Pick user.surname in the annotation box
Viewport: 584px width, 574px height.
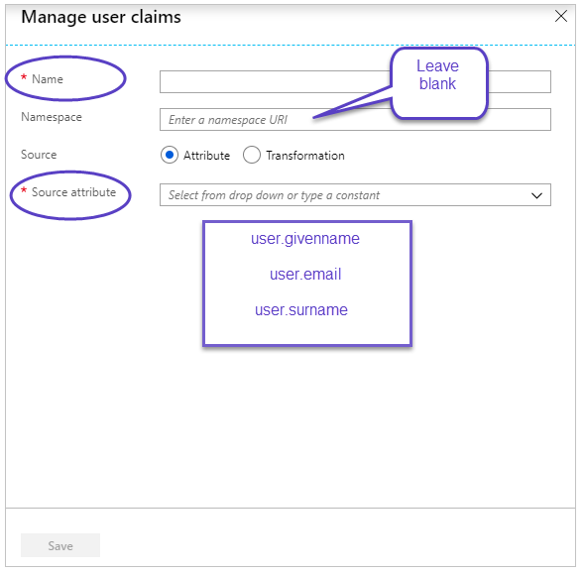point(301,310)
